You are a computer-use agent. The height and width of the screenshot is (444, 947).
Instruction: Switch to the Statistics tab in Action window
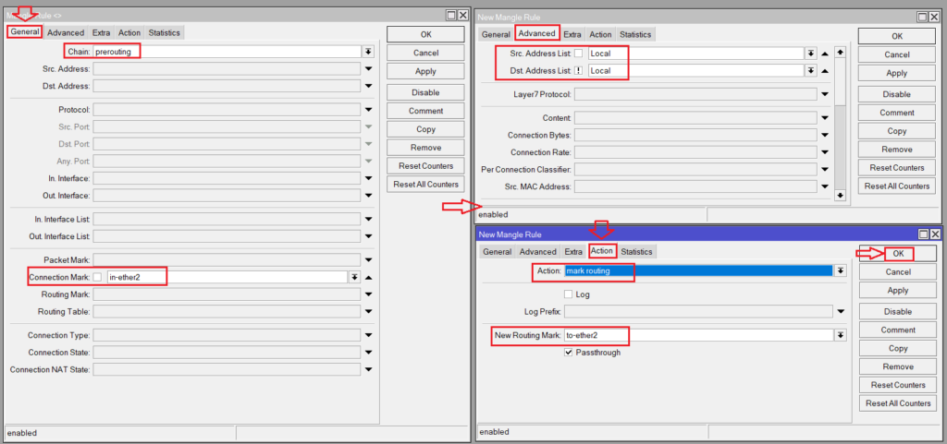click(636, 252)
